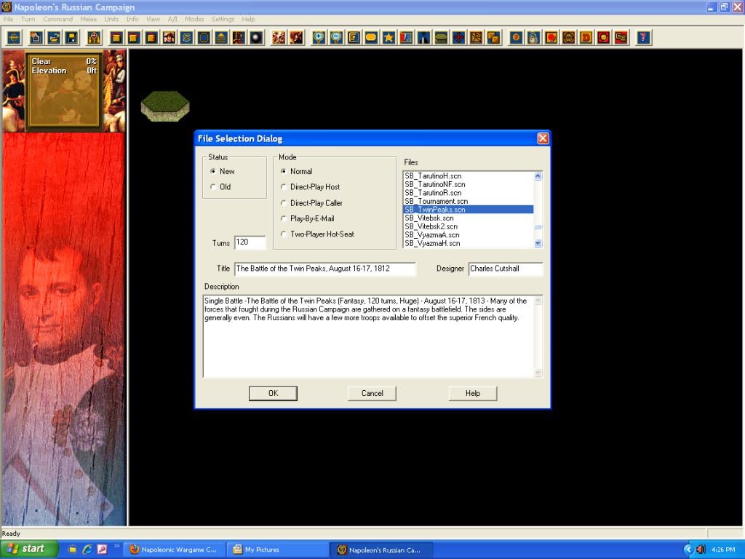Click Cancel in the File Selection Dialog
This screenshot has width=745, height=559.
[372, 393]
